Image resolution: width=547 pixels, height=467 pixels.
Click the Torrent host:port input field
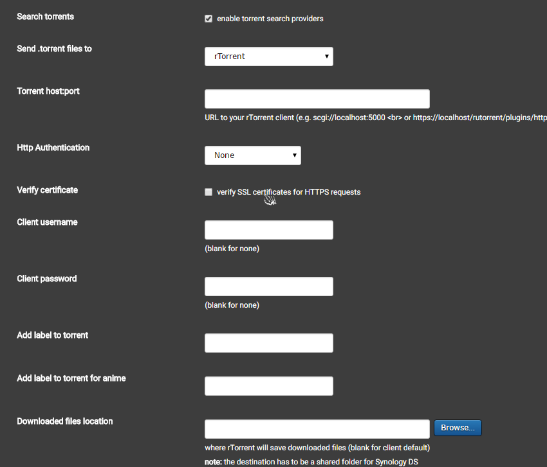click(x=317, y=99)
